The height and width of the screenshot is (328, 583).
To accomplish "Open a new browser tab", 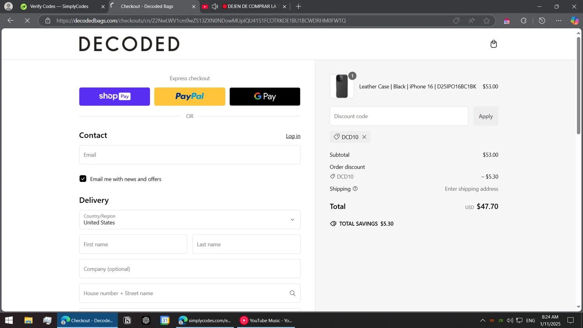I will pos(298,7).
